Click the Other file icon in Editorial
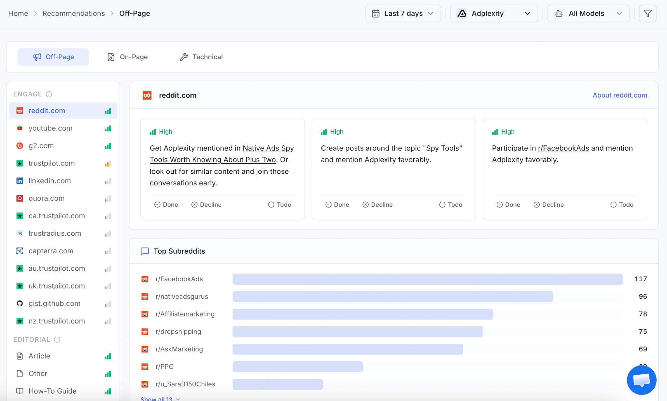Viewport: 667px width, 401px height. click(20, 373)
